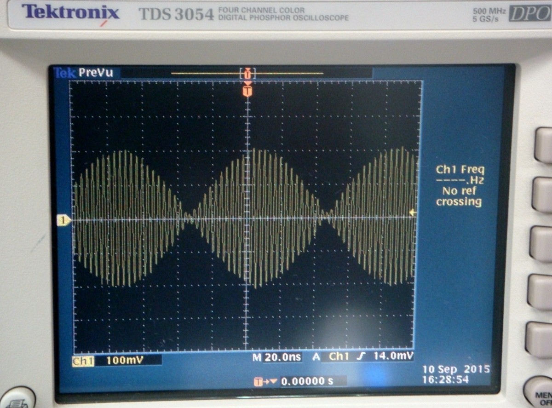Screen dimensions: 552x408
Task: Click the Ch1 Freq measurement readout
Action: pos(460,175)
